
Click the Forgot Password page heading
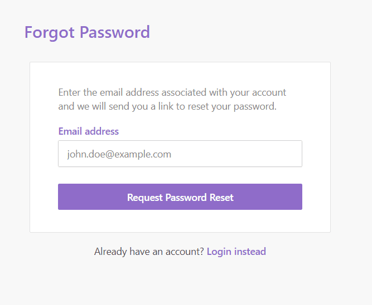87,32
